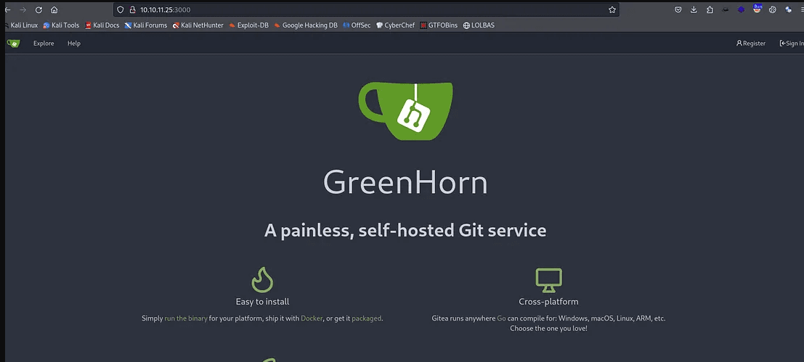Open the Exploit-DB bookmark
Screen dimensions: 804x362
(248, 25)
